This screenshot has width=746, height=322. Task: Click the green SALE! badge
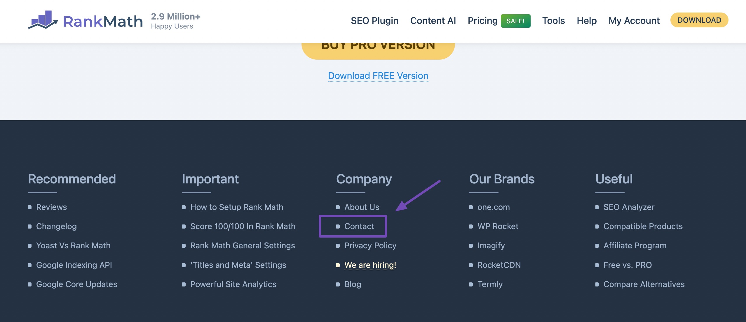pos(515,21)
